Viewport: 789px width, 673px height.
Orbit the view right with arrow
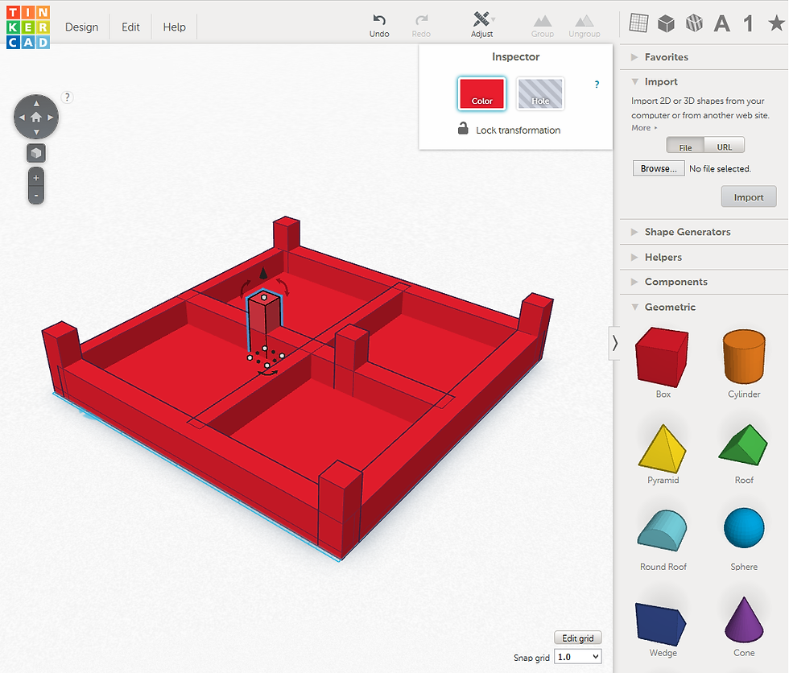tap(50, 118)
